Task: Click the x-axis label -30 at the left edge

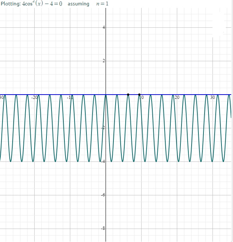Action: (x=2, y=97)
